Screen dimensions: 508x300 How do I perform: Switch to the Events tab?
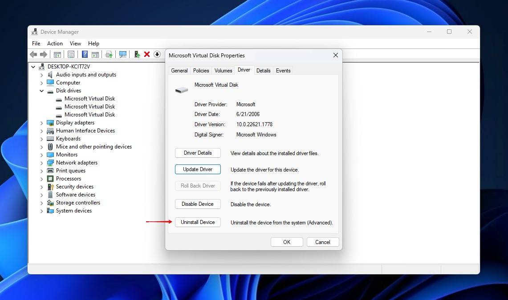pyautogui.click(x=283, y=71)
